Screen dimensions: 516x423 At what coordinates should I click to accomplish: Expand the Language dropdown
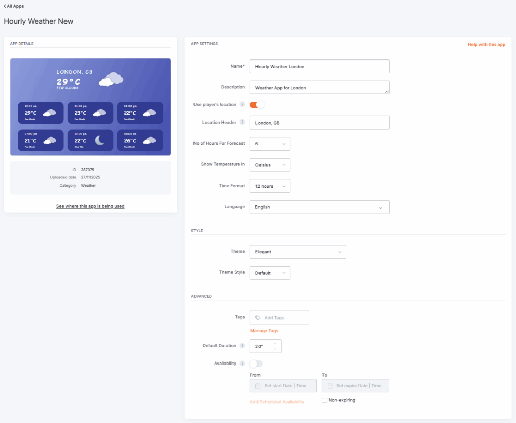[319, 207]
